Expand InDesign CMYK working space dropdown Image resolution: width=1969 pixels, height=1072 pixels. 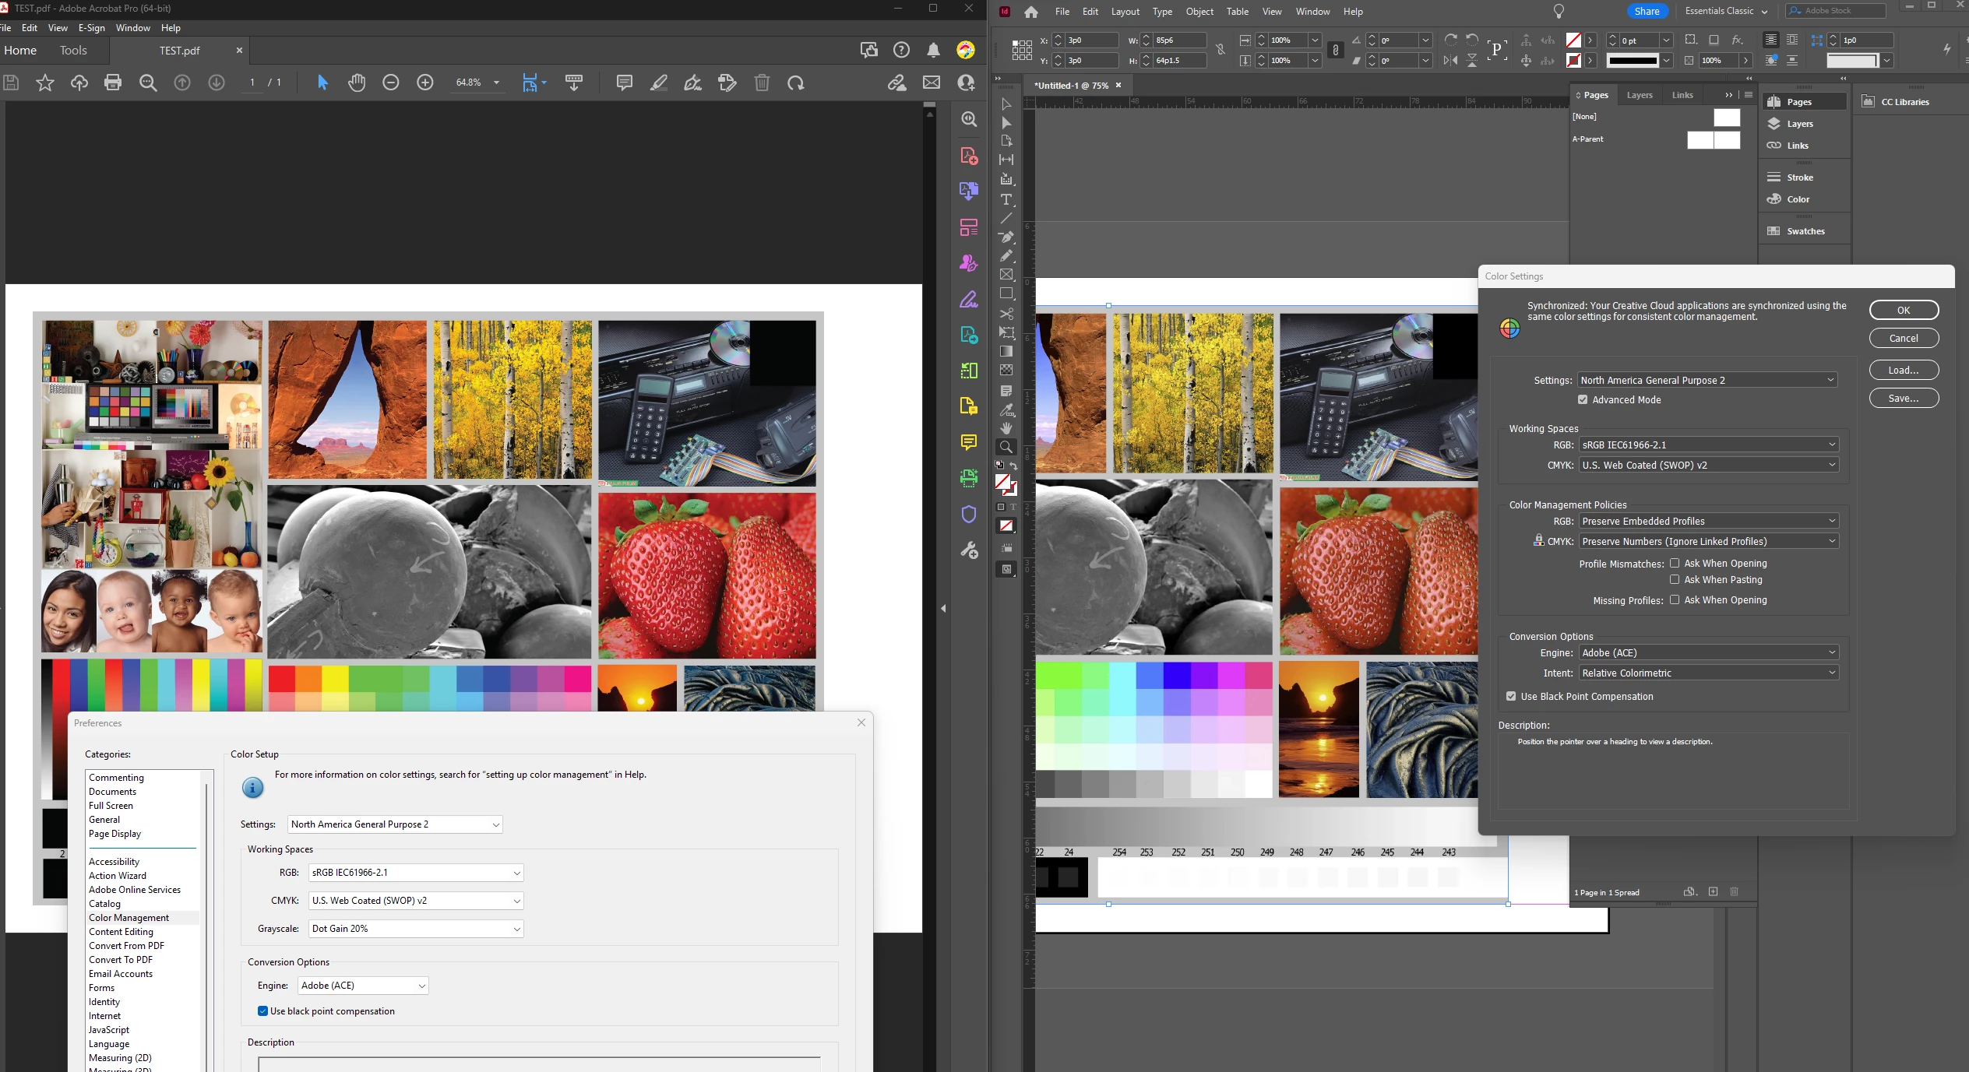point(1709,465)
